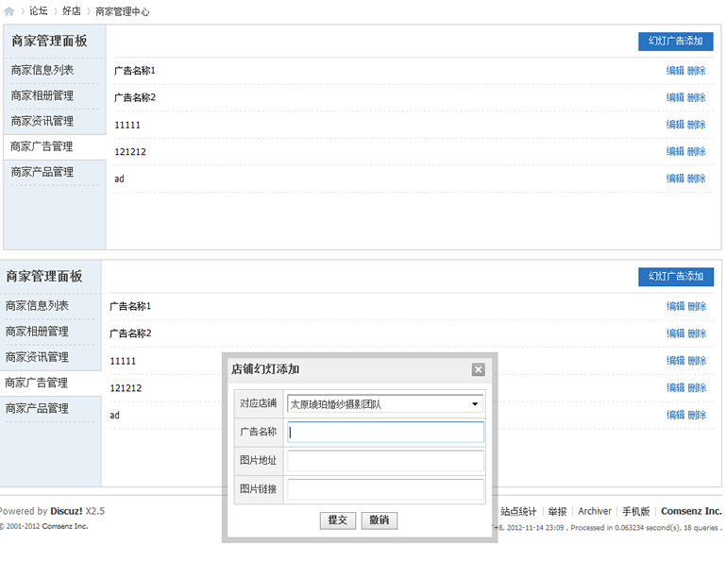The width and height of the screenshot is (726, 563).
Task: Delete the 121212 ad in top panel
Action: point(697,151)
